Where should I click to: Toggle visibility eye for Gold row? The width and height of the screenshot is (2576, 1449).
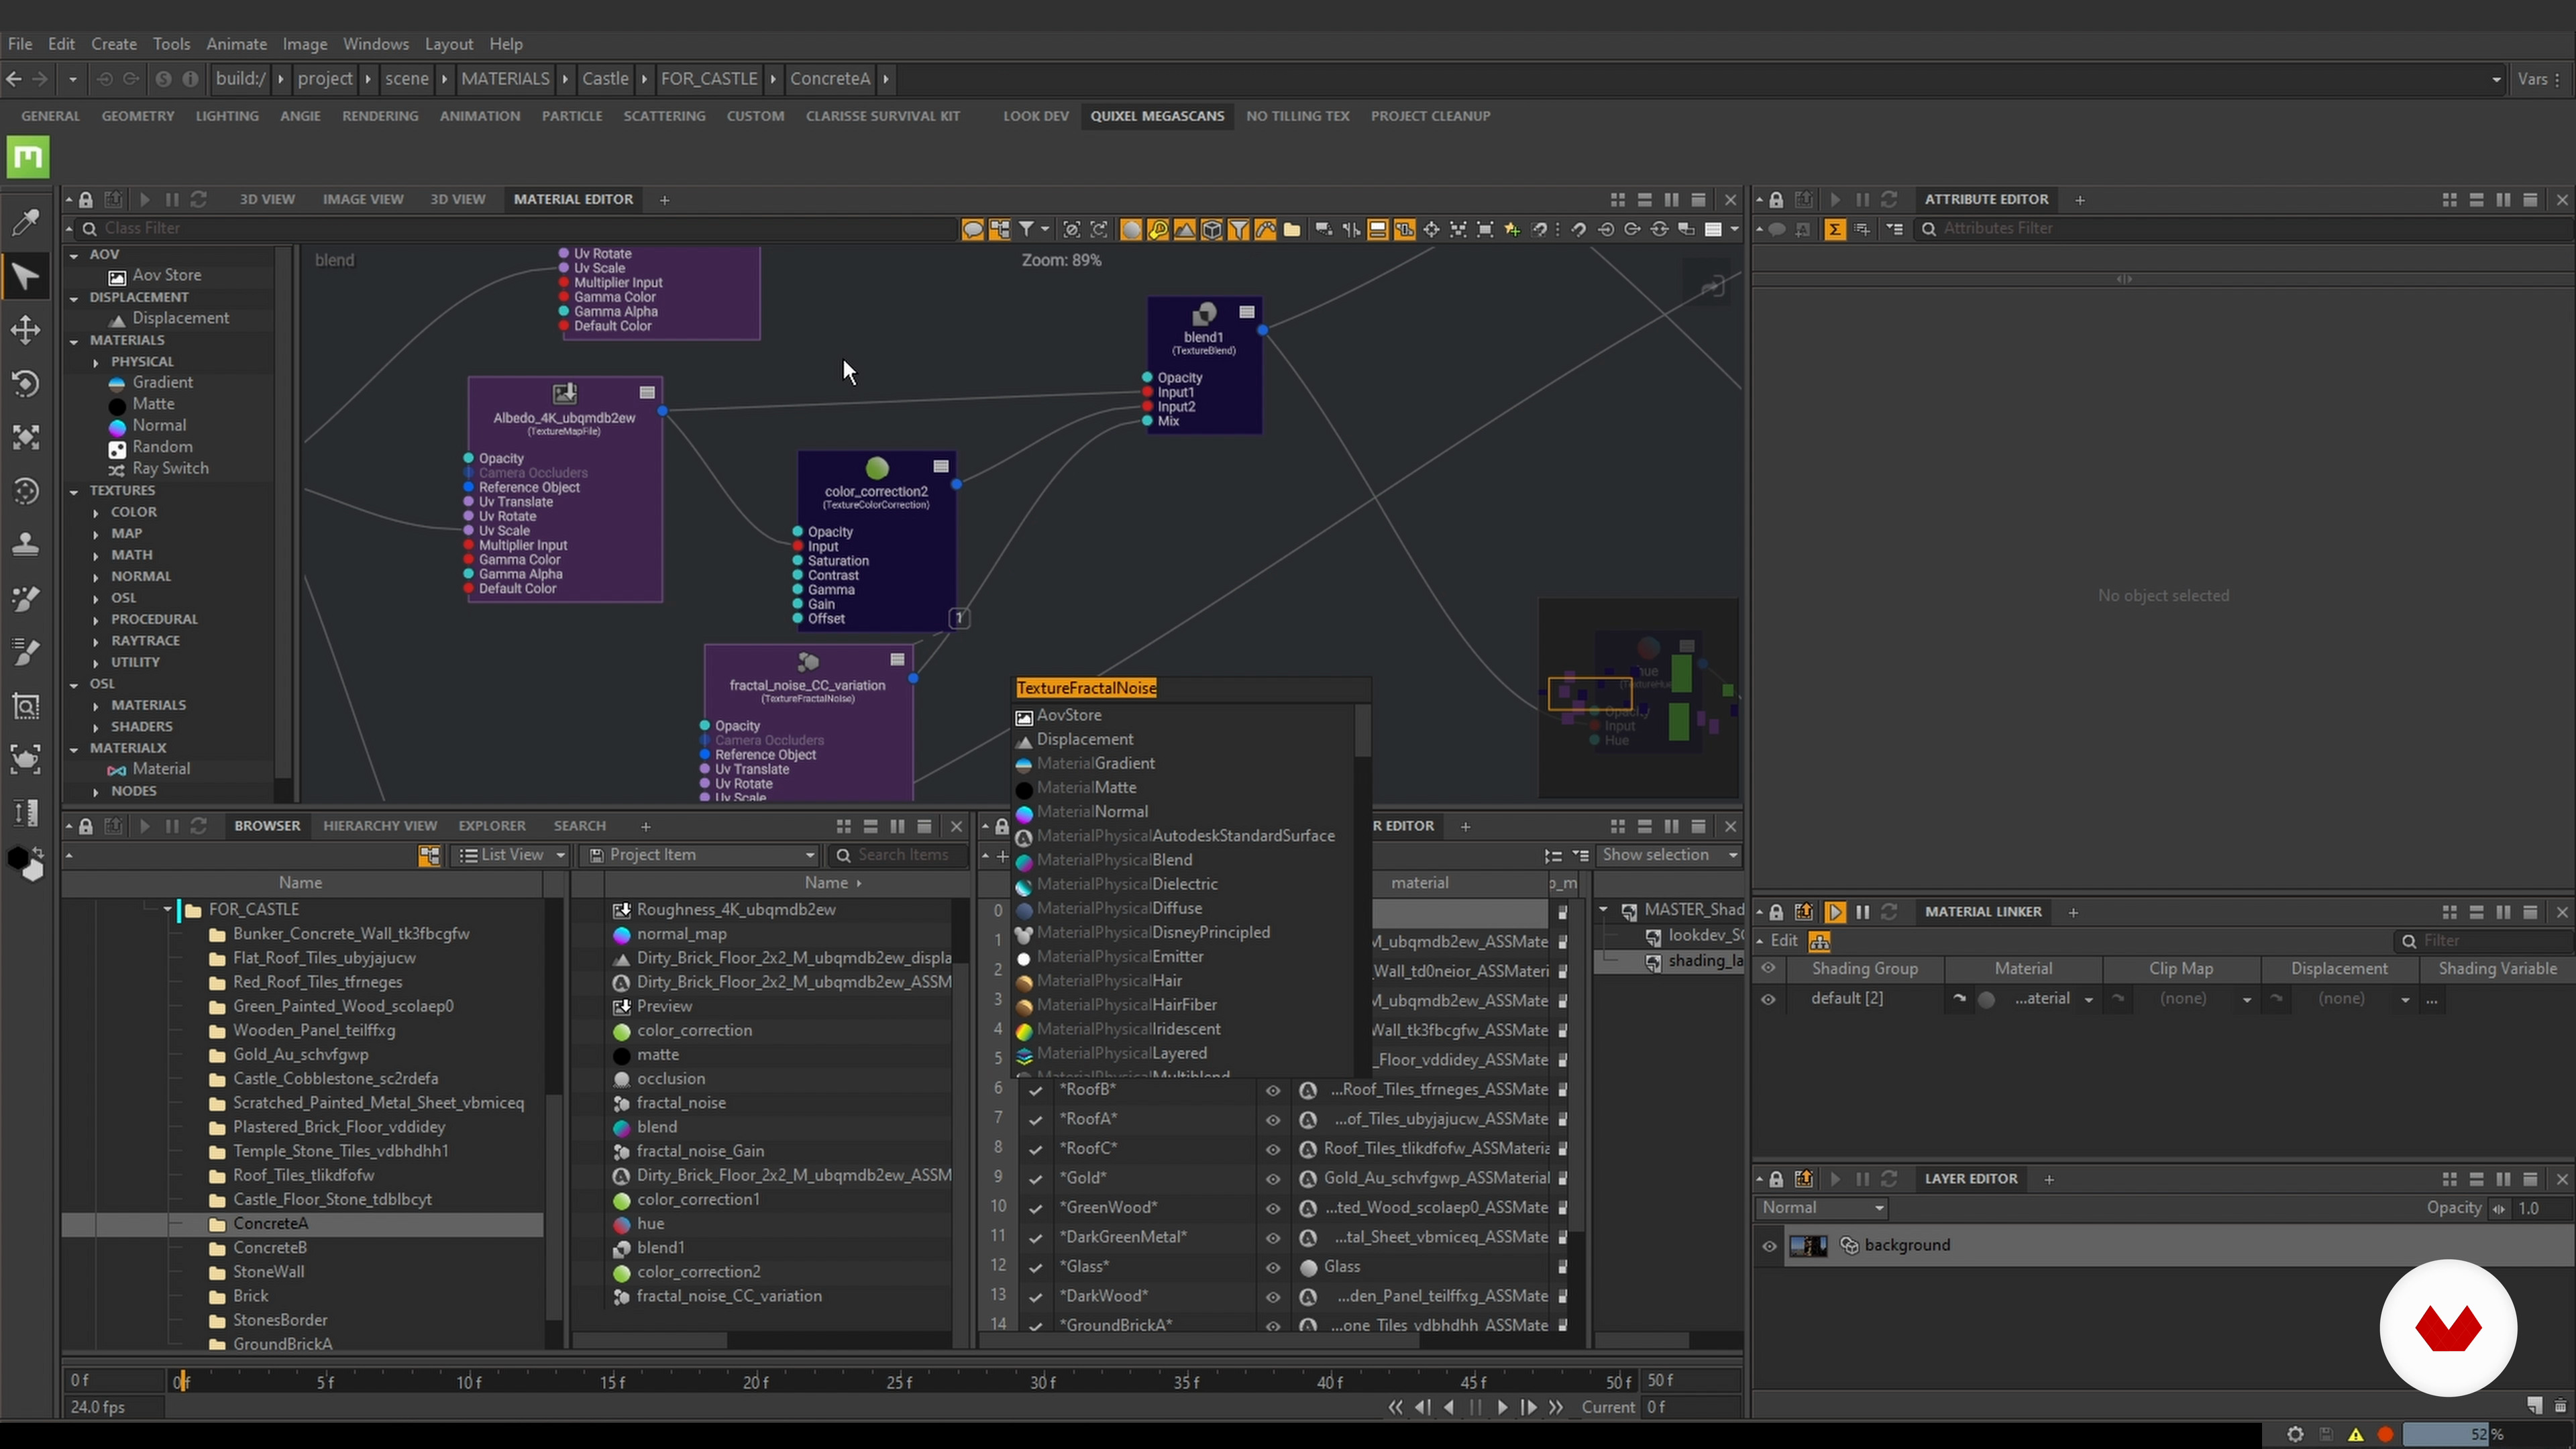[1273, 1178]
